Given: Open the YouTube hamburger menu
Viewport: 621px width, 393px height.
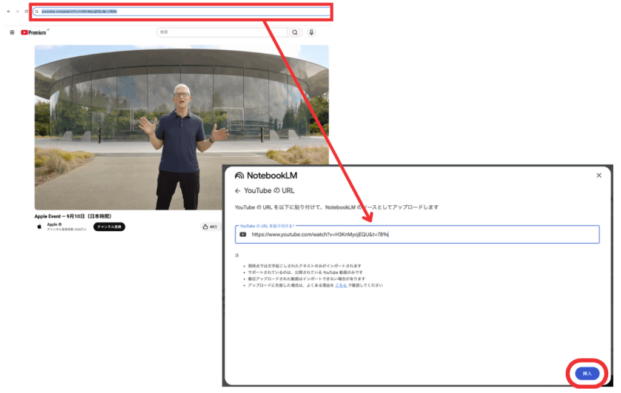Looking at the screenshot, I should (x=12, y=33).
